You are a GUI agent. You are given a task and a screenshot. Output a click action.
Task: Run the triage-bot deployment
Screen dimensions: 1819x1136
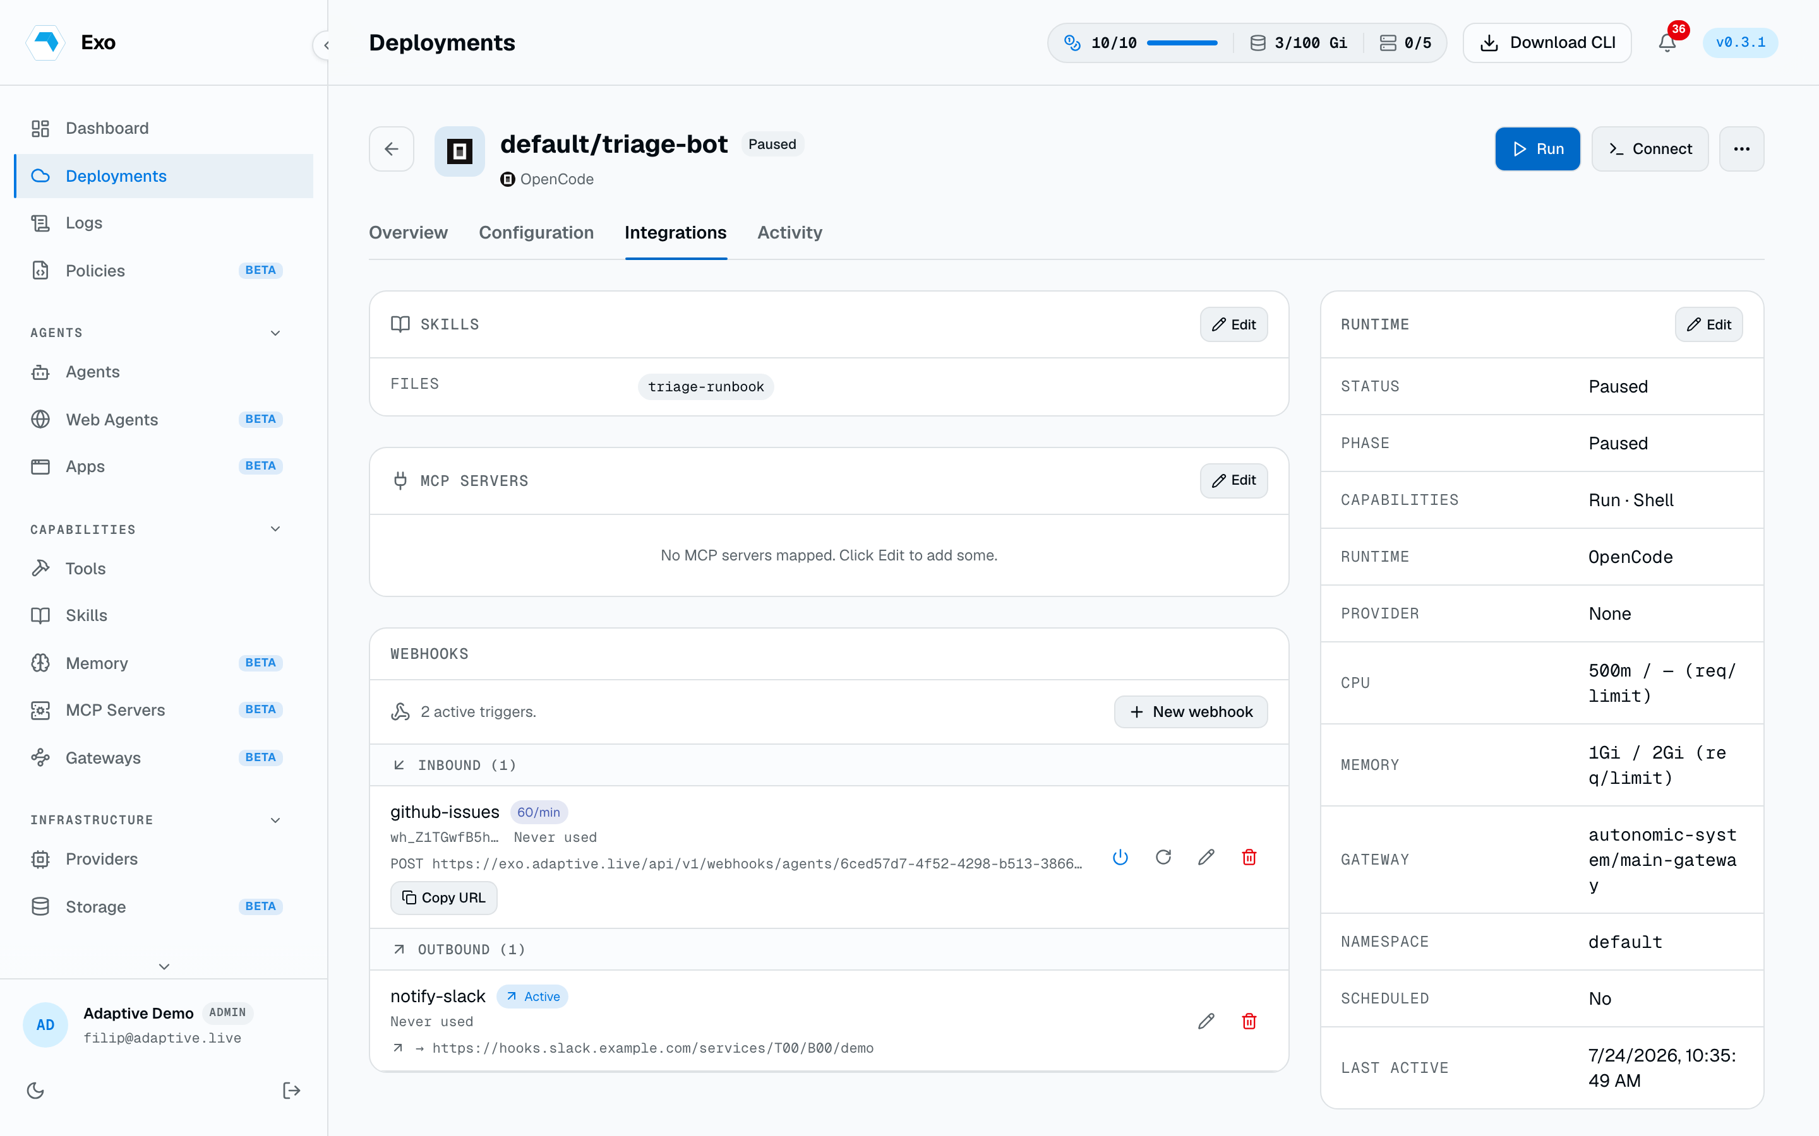pos(1537,149)
